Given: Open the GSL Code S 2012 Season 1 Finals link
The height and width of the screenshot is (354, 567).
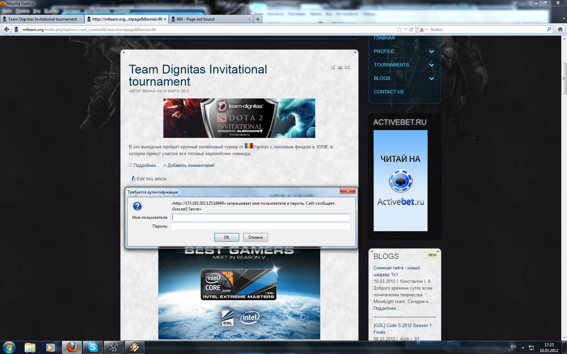Looking at the screenshot, I should [x=402, y=329].
